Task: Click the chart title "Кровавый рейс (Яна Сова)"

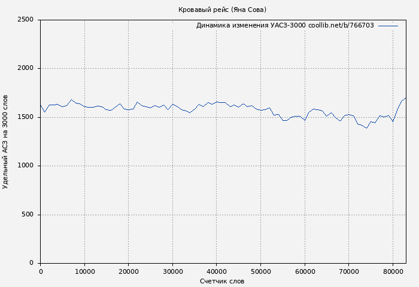Action: [222, 10]
